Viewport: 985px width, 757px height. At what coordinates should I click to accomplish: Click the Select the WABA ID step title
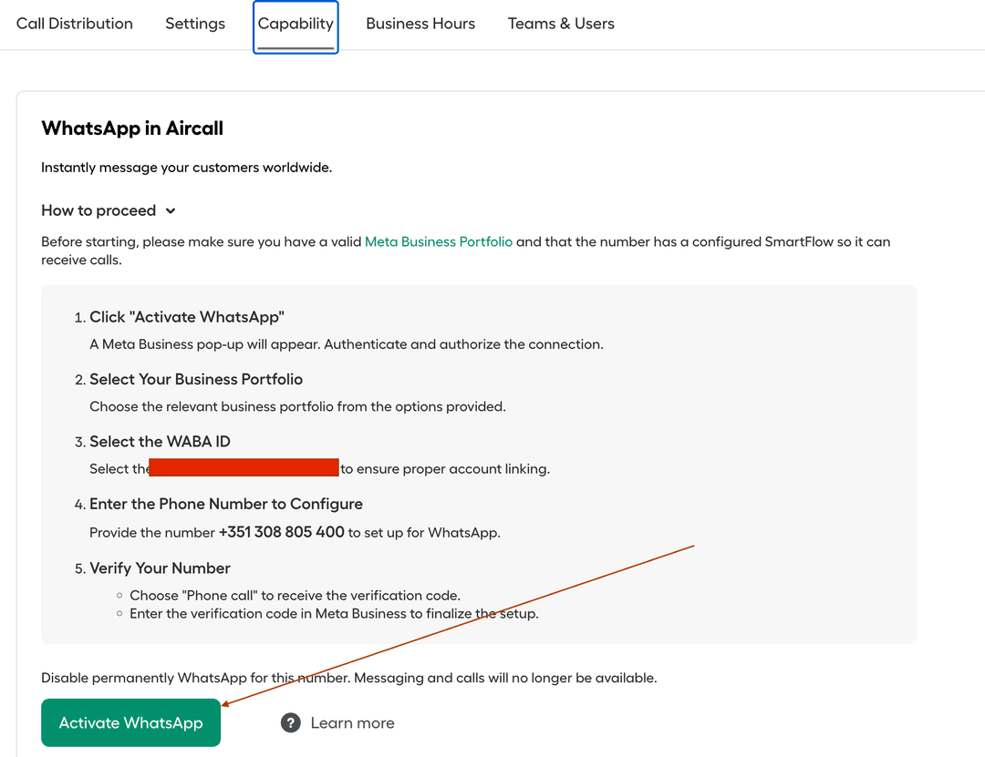(x=160, y=442)
